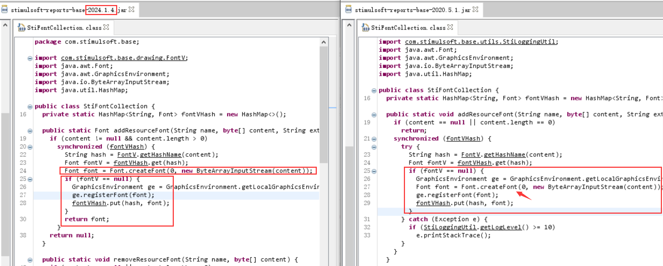Click the up arrow left of the left class tab
Image resolution: width=663 pixels, height=266 pixels.
tap(5, 25)
